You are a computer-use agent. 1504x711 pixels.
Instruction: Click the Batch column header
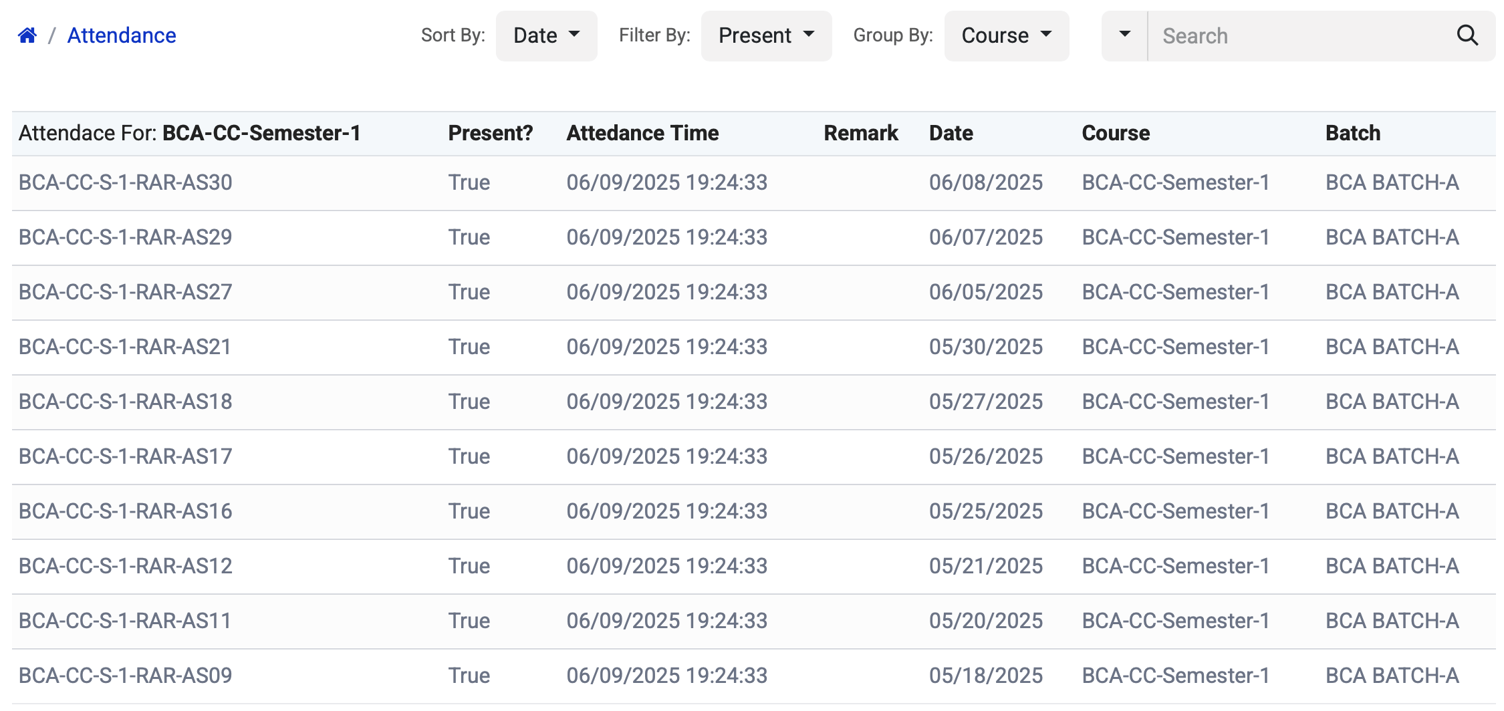pyautogui.click(x=1352, y=133)
